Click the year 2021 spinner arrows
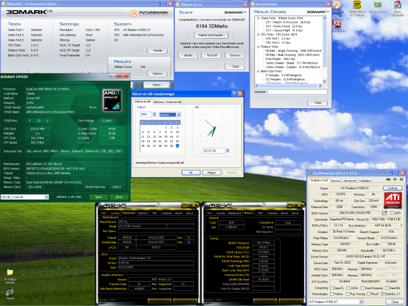Screen dimensions: 408x306 155,114
